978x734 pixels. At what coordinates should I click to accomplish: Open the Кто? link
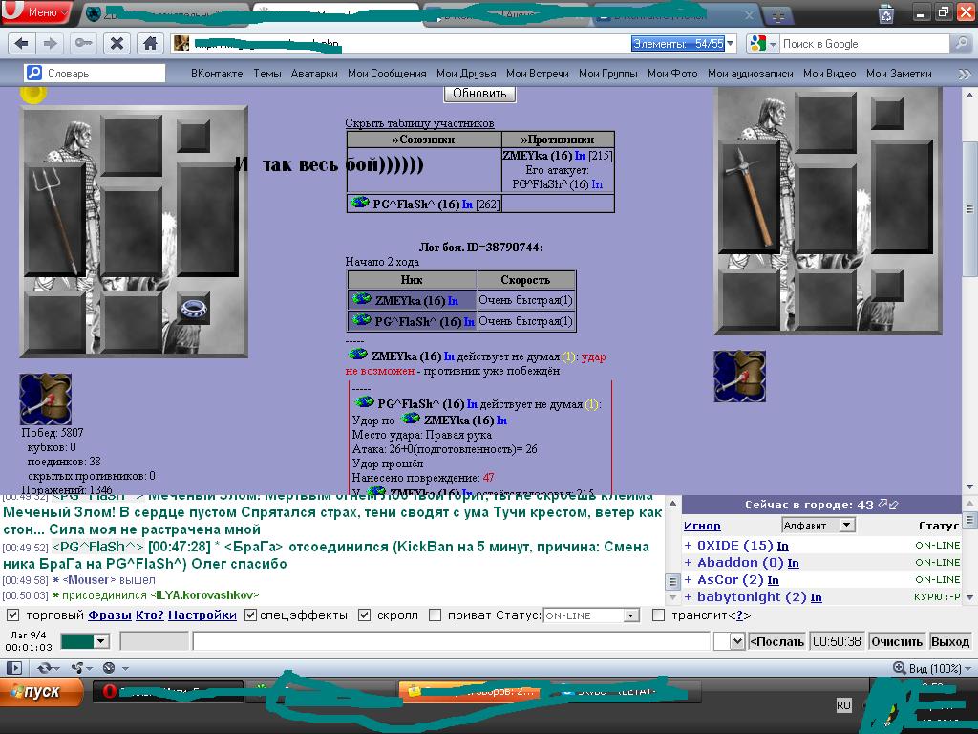tap(150, 615)
